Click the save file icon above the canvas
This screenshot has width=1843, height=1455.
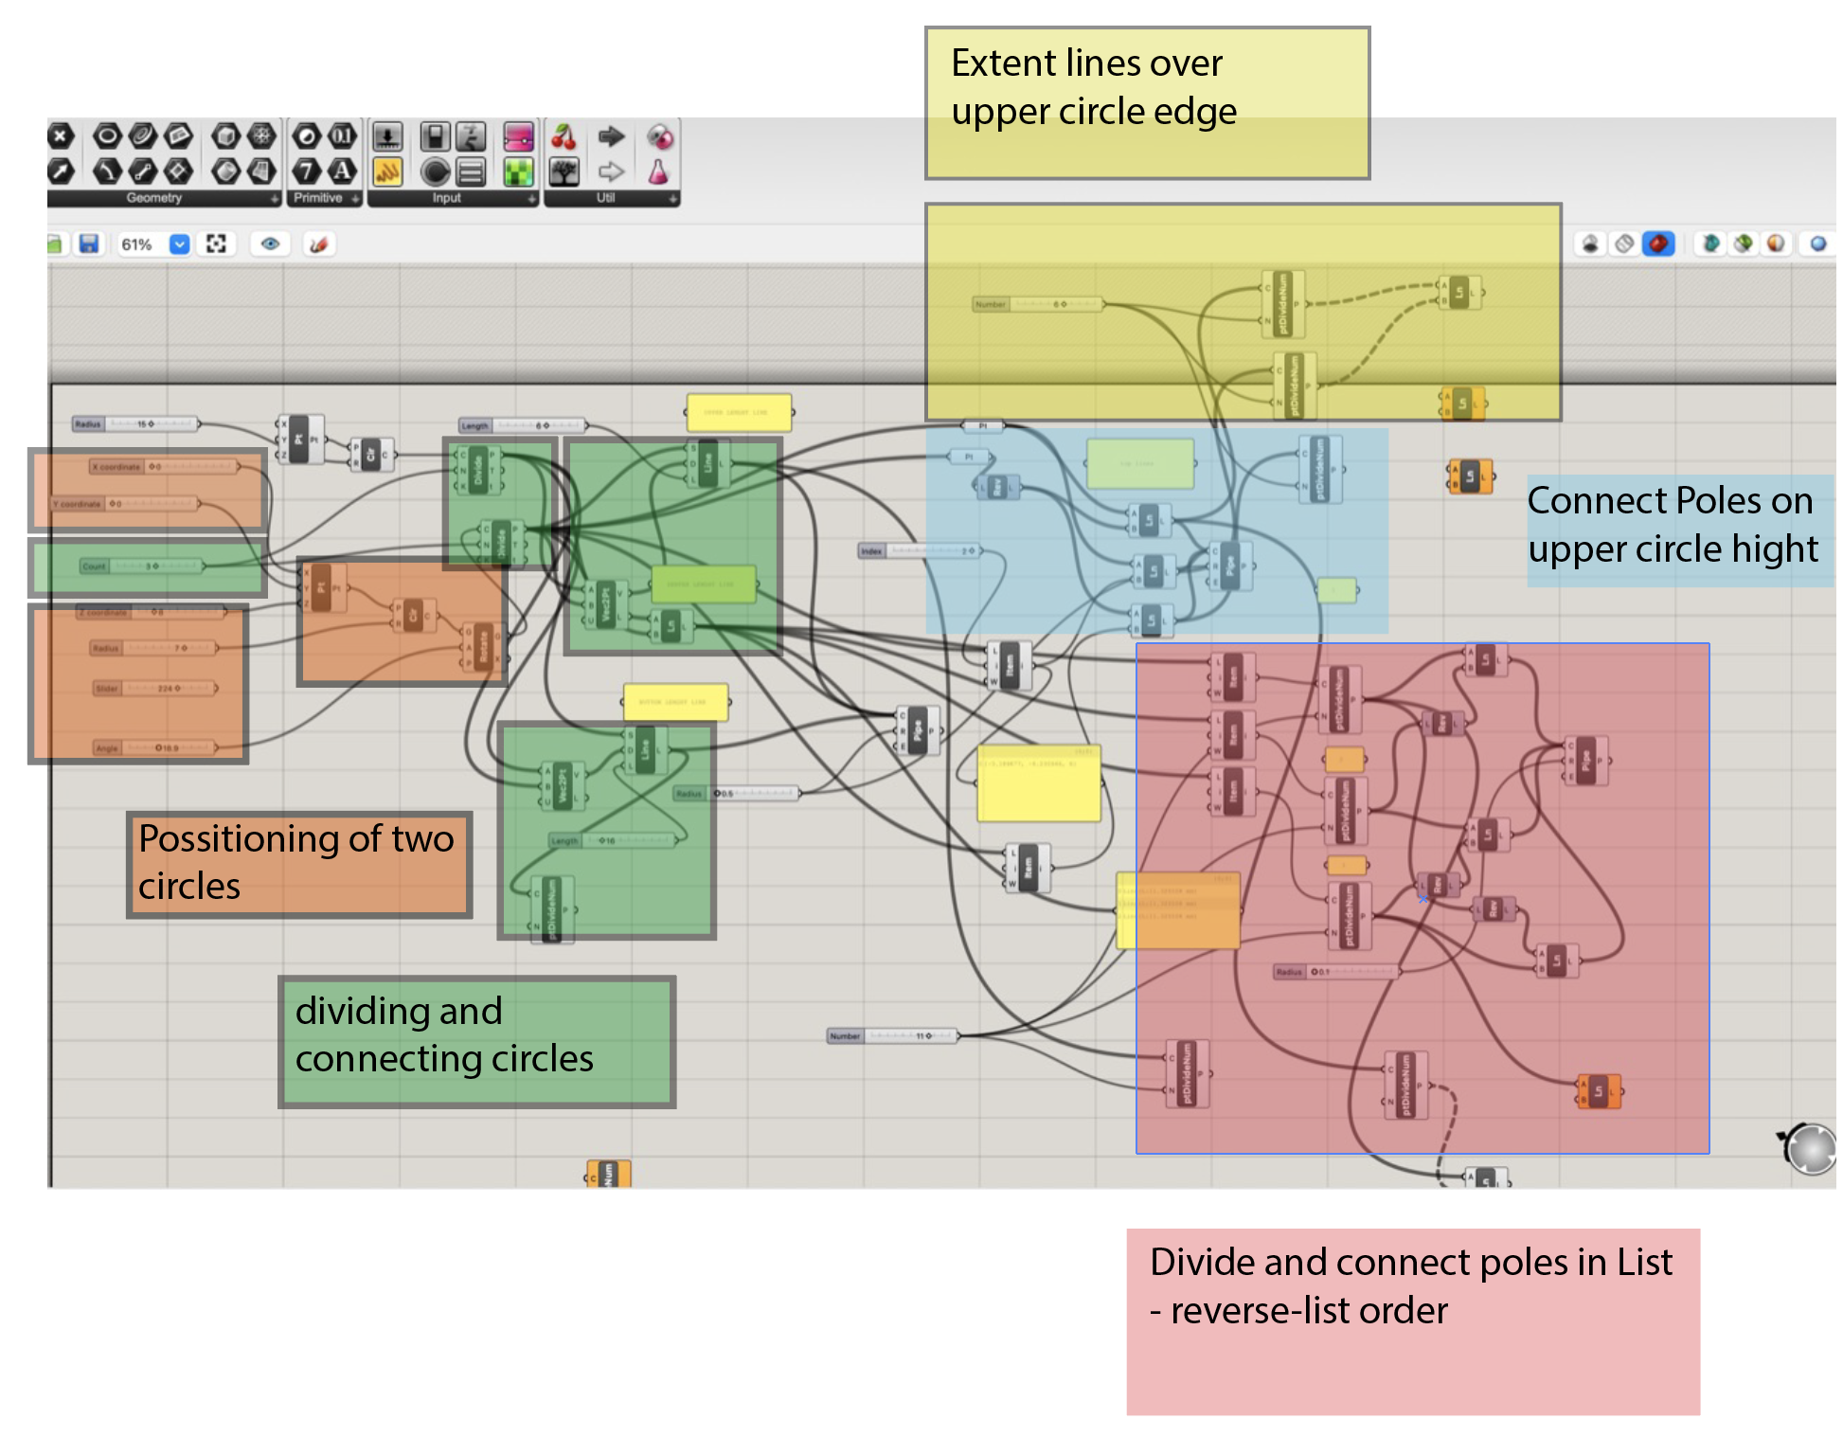(88, 244)
